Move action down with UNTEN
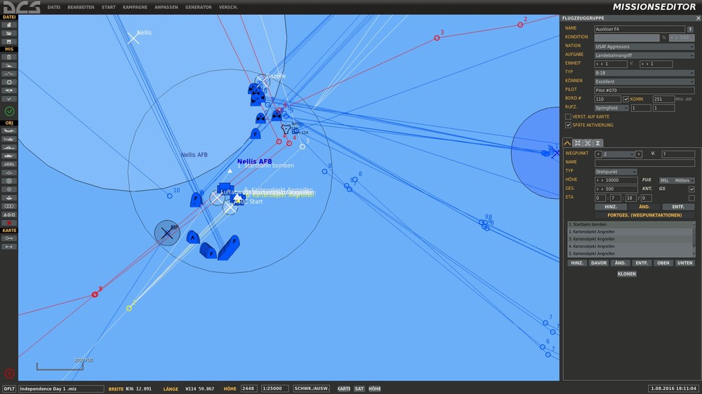Viewport: 702px width, 394px height. pos(684,263)
